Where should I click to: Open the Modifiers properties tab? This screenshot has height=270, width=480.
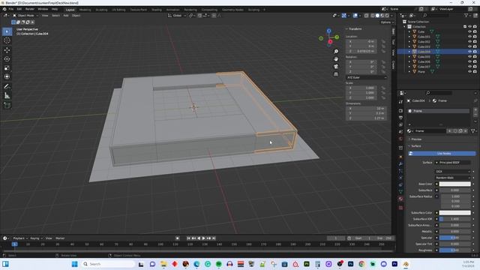400,164
